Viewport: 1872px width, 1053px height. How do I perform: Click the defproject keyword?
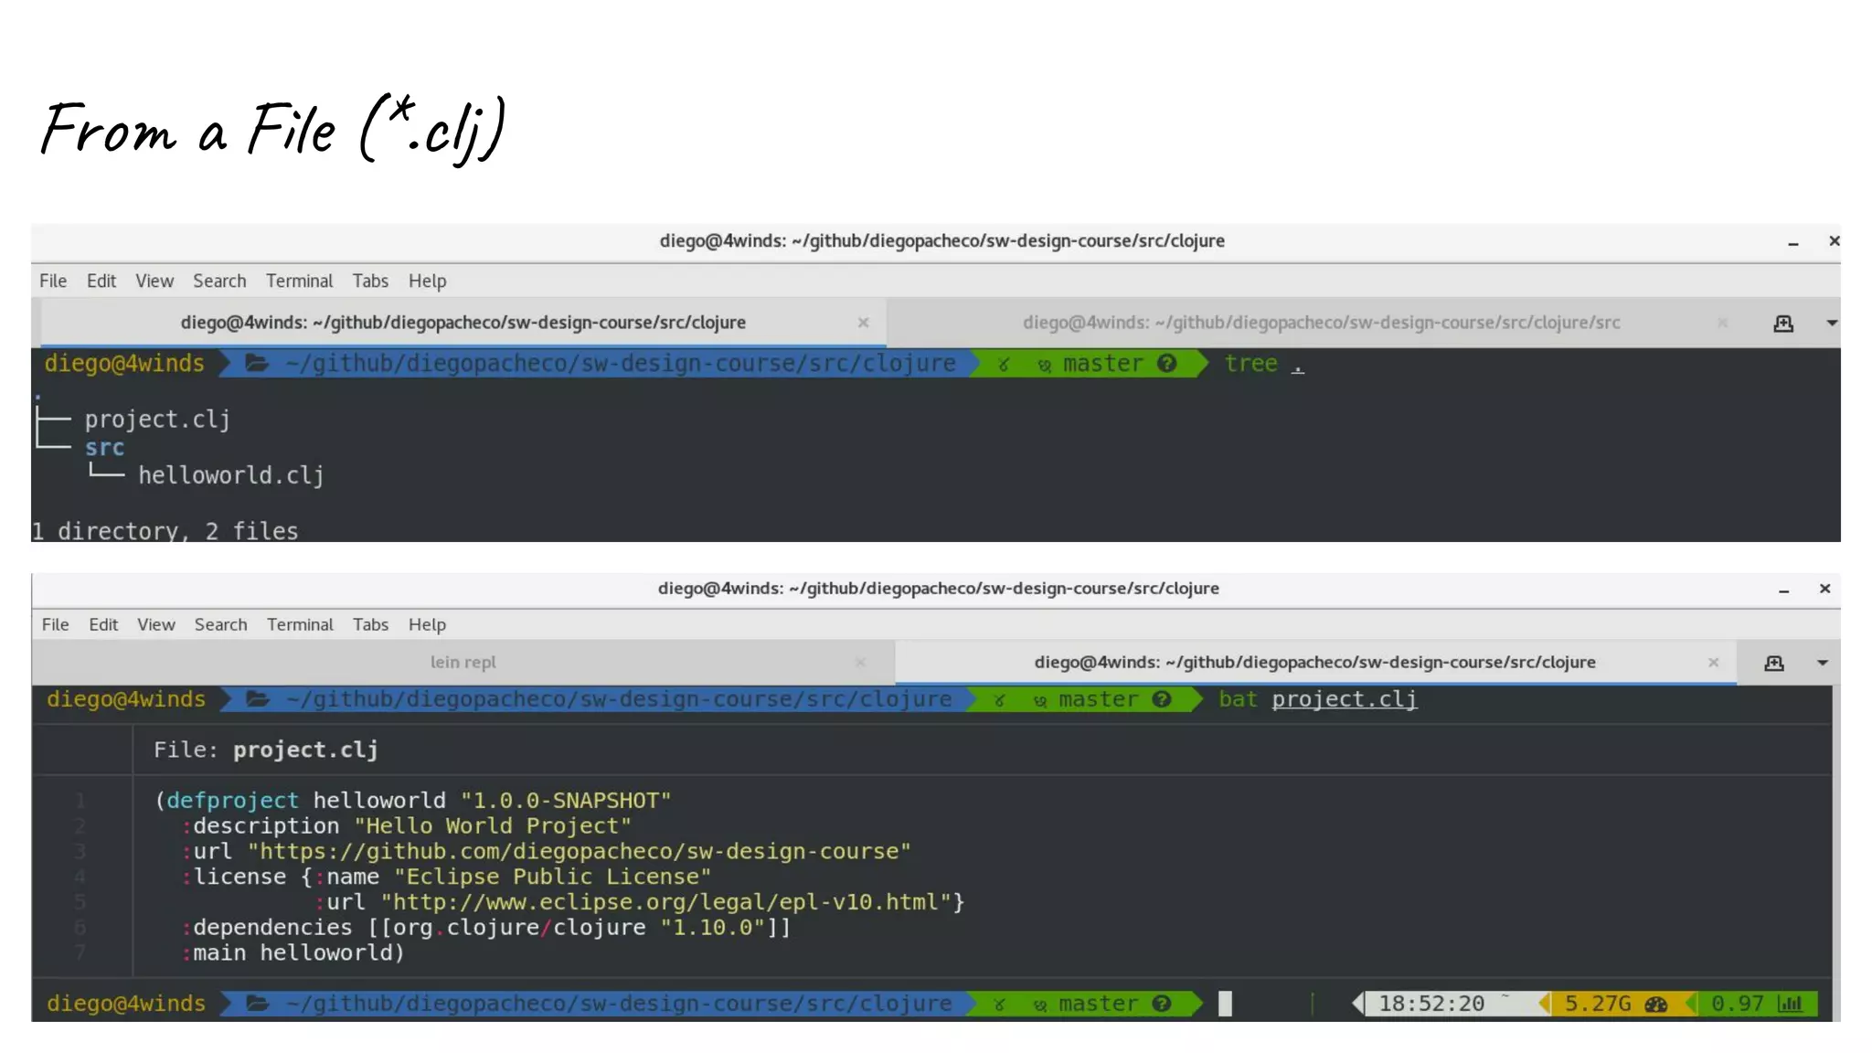(x=232, y=801)
